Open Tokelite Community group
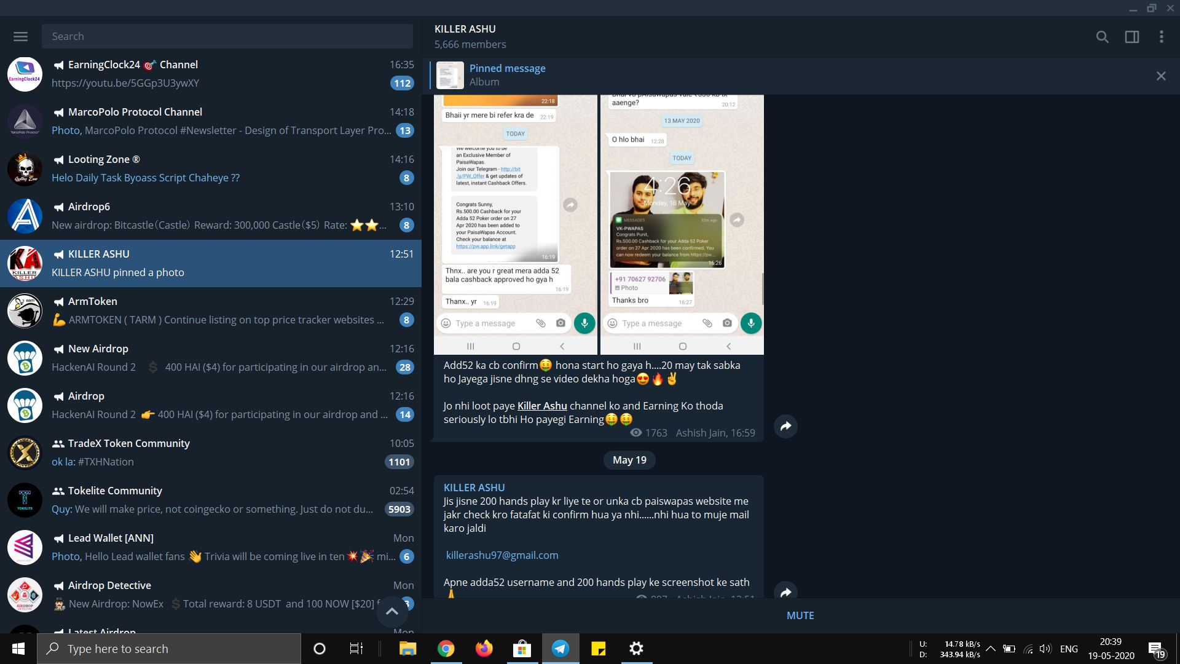 tap(211, 500)
